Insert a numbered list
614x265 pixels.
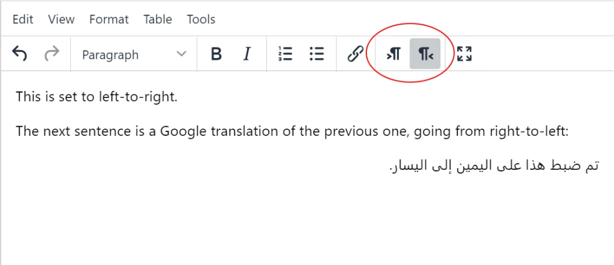point(285,54)
